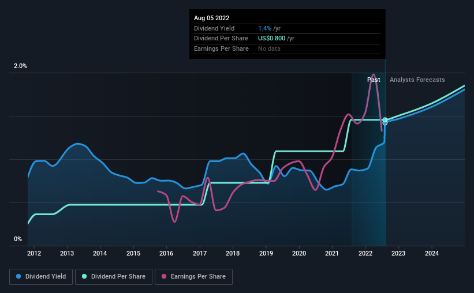Click the 2022 x-axis label

[x=365, y=253]
